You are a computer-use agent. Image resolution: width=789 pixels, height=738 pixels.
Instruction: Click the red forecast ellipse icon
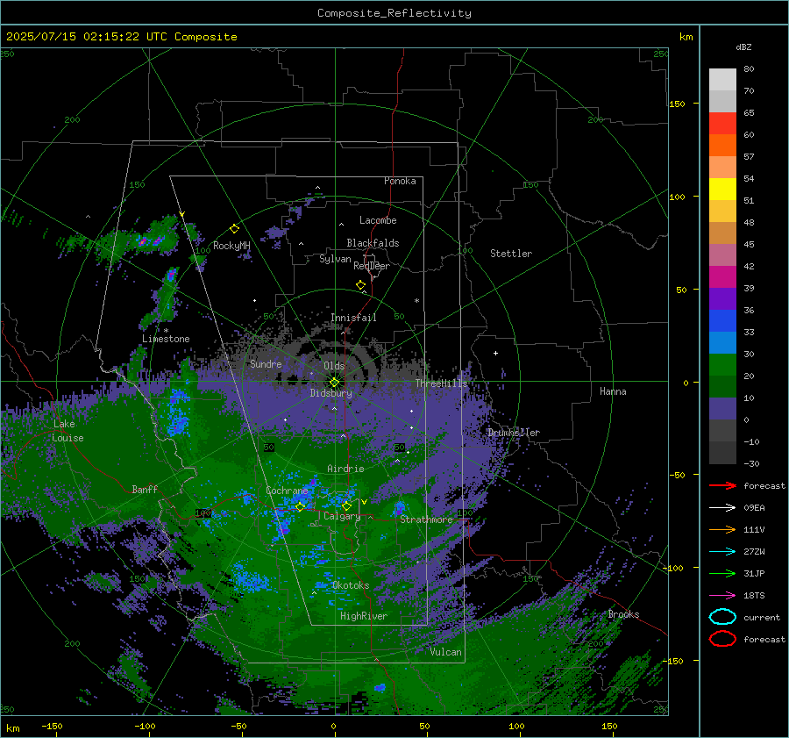click(722, 639)
